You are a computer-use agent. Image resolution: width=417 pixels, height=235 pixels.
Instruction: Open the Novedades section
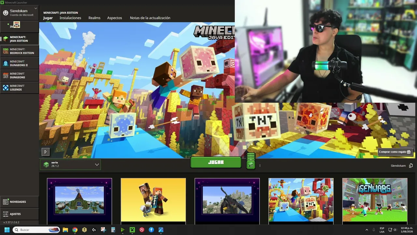point(20,202)
